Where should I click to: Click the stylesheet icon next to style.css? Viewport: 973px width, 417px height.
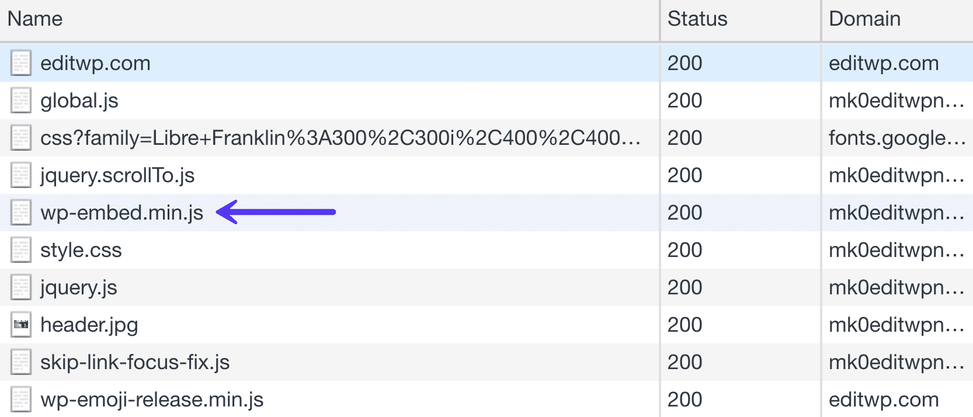click(x=20, y=250)
